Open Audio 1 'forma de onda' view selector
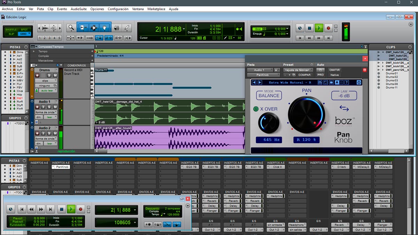Image resolution: width=418 pixels, height=235 pixels. pyautogui.click(x=46, y=112)
